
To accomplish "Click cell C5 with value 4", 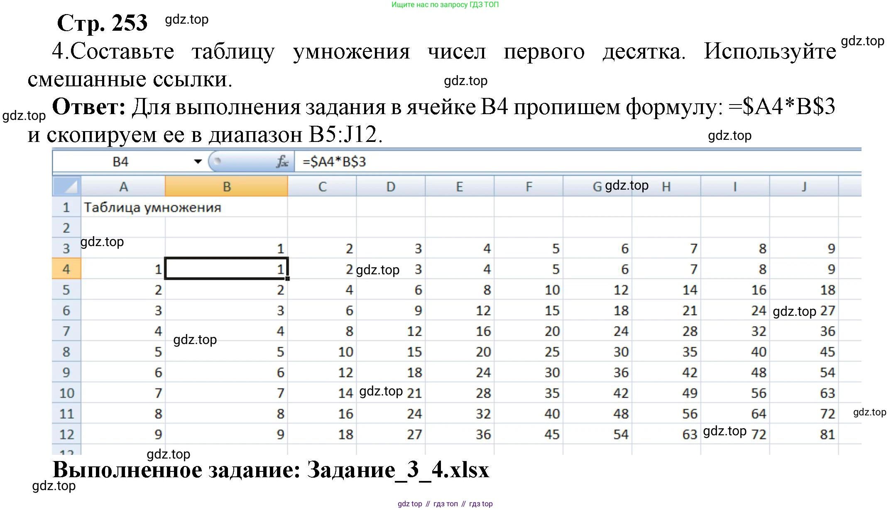I will pyautogui.click(x=322, y=290).
